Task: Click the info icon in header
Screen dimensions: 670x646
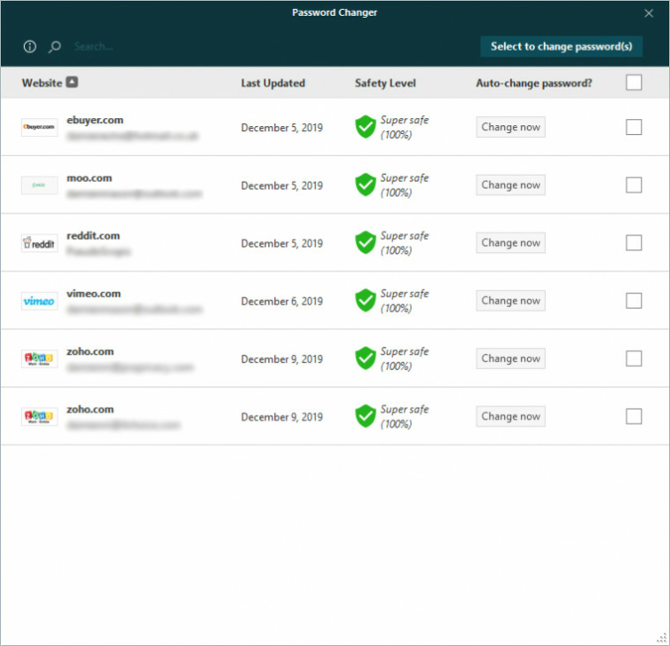Action: (x=29, y=46)
